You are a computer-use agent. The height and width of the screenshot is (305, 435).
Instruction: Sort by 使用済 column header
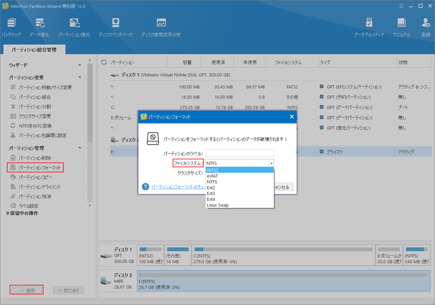pyautogui.click(x=217, y=62)
